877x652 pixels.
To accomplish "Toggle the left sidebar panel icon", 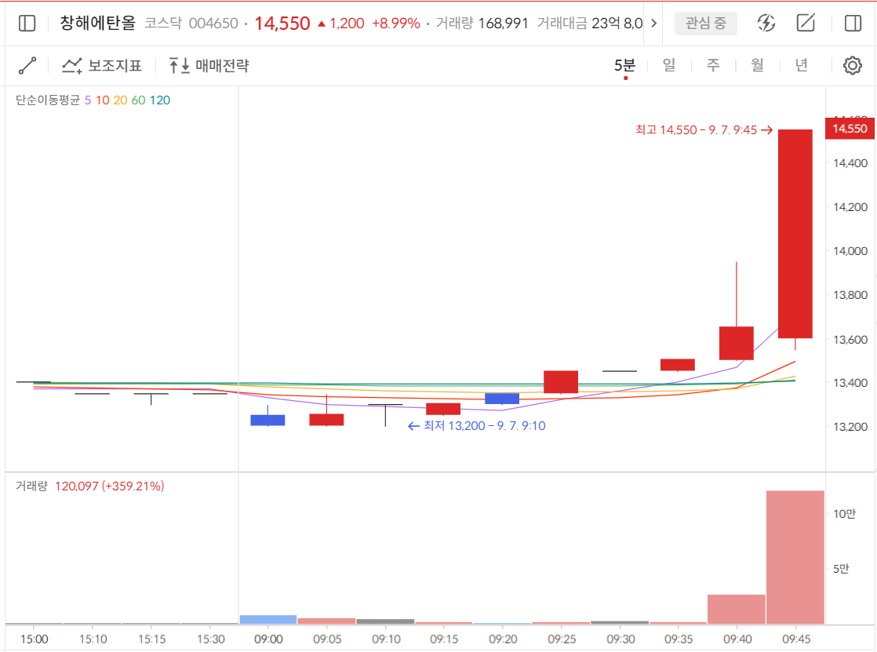I will point(27,23).
